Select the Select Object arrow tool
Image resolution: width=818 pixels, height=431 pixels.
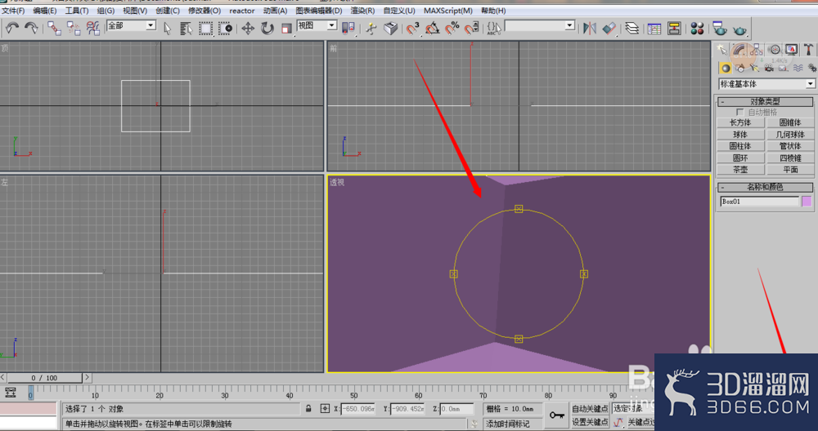click(168, 28)
